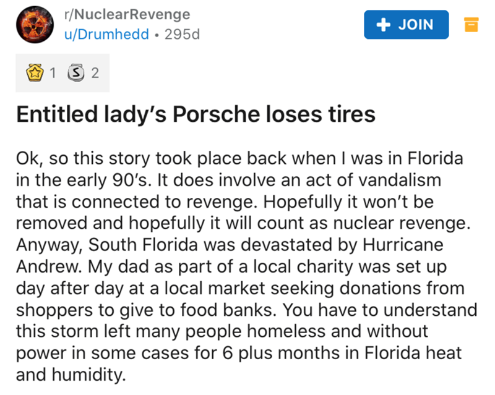
Task: Join the NuclearRevenge community
Action: pos(405,25)
